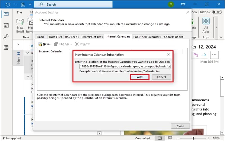Click Add to subscribe to the calendar
This screenshot has width=225, height=141.
tap(139, 77)
